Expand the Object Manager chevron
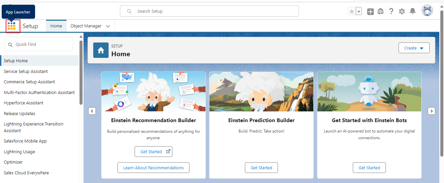Viewport: 444px width, 183px height. (108, 26)
